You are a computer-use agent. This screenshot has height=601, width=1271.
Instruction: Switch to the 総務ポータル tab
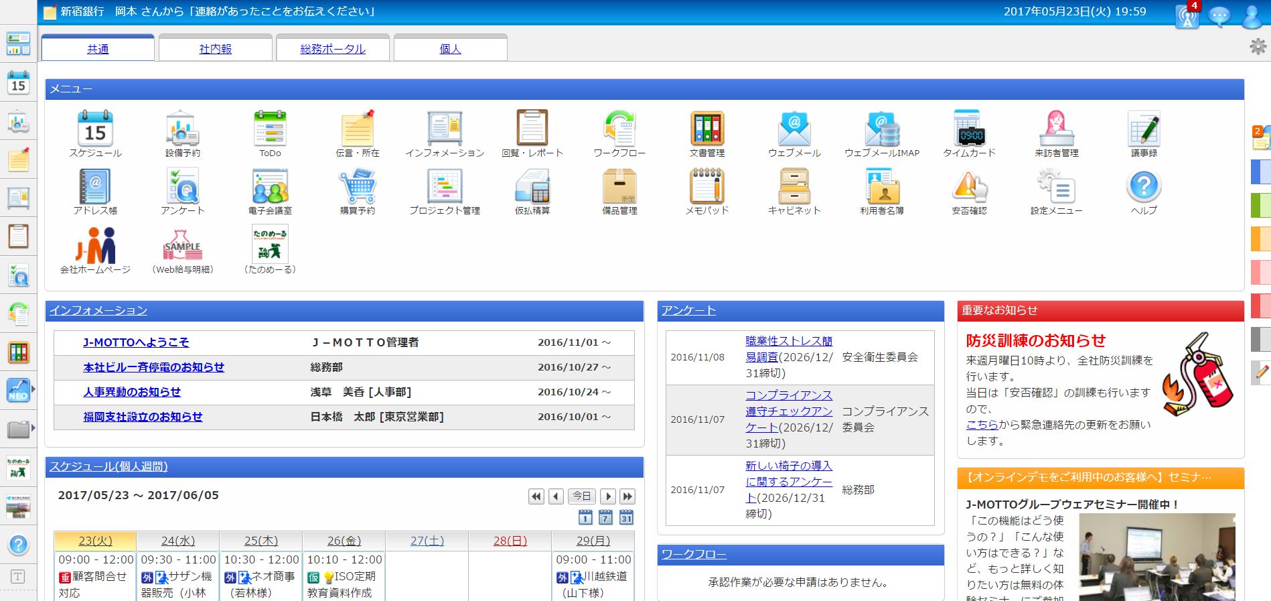point(333,49)
